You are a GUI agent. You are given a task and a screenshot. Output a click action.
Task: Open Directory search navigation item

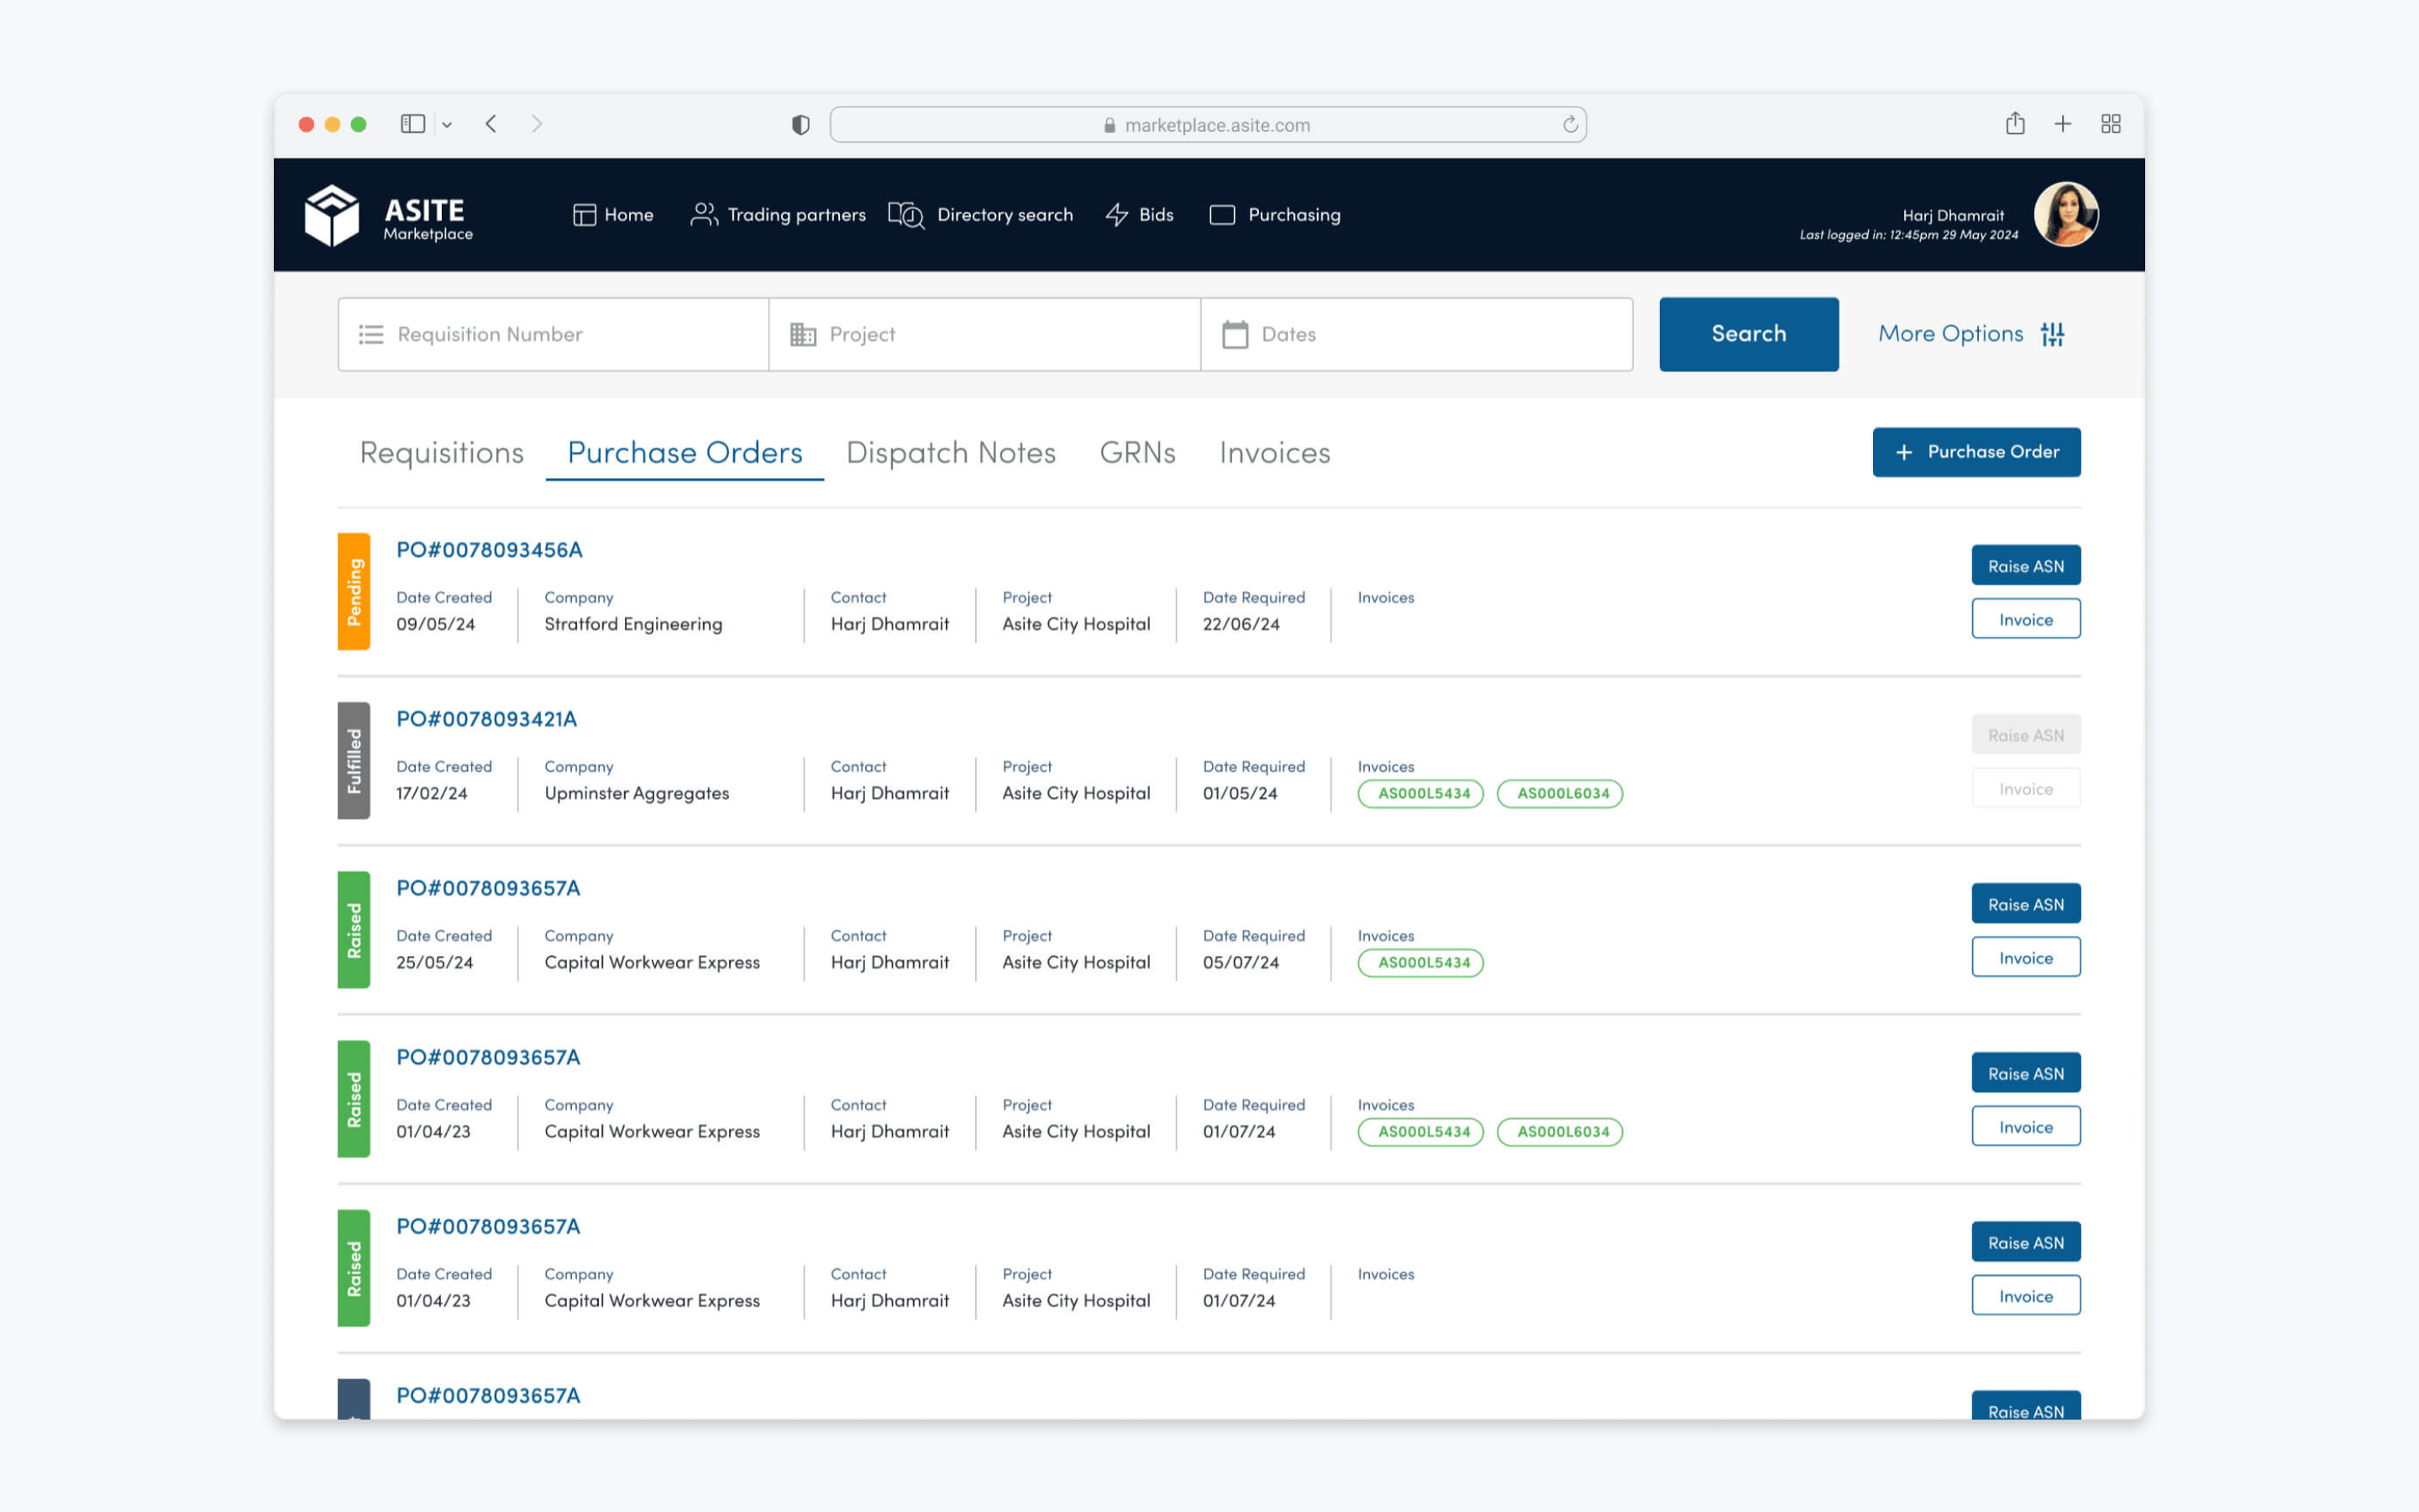pyautogui.click(x=980, y=215)
